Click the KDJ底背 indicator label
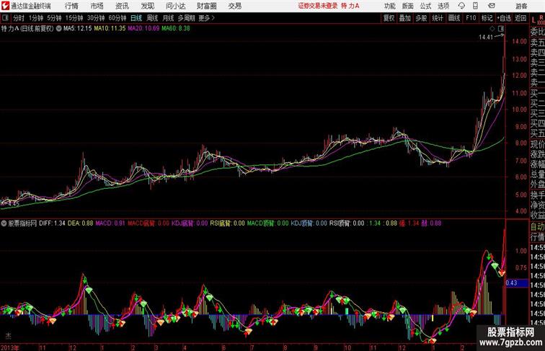The width and height of the screenshot is (545, 351). pos(182,223)
